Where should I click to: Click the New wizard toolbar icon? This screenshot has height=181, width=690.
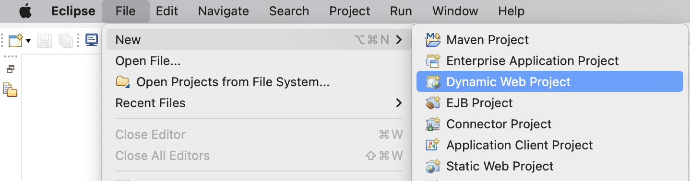[16, 40]
